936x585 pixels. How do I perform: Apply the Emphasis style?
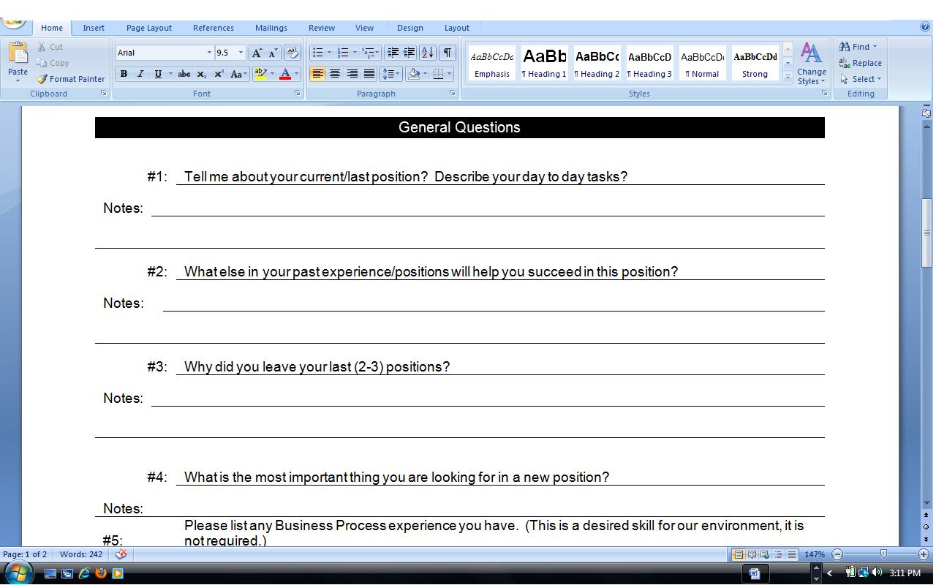coord(492,62)
